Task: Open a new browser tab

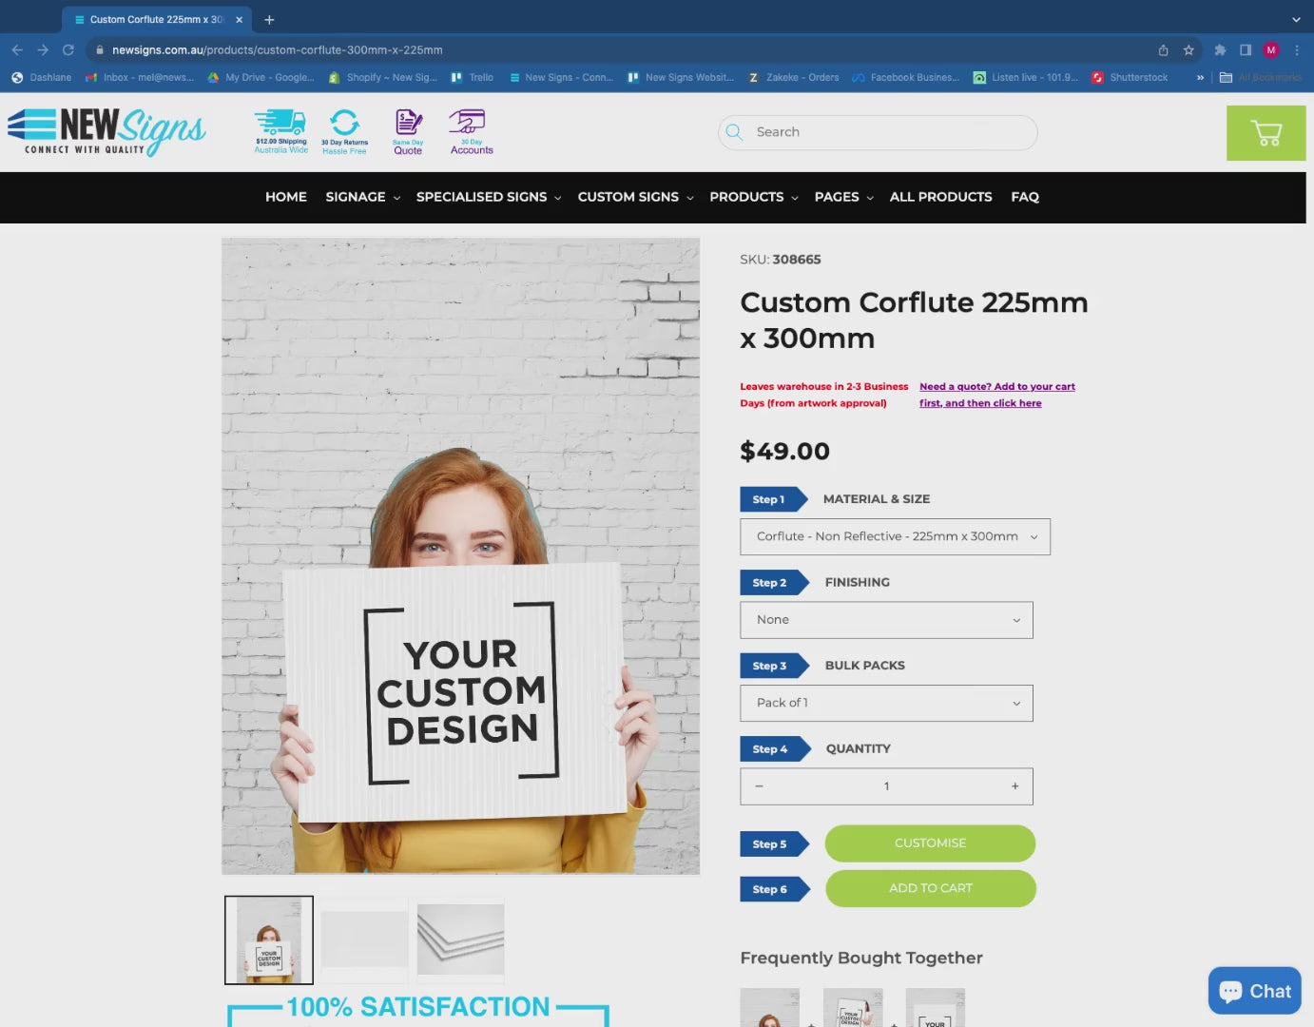Action: point(269,19)
